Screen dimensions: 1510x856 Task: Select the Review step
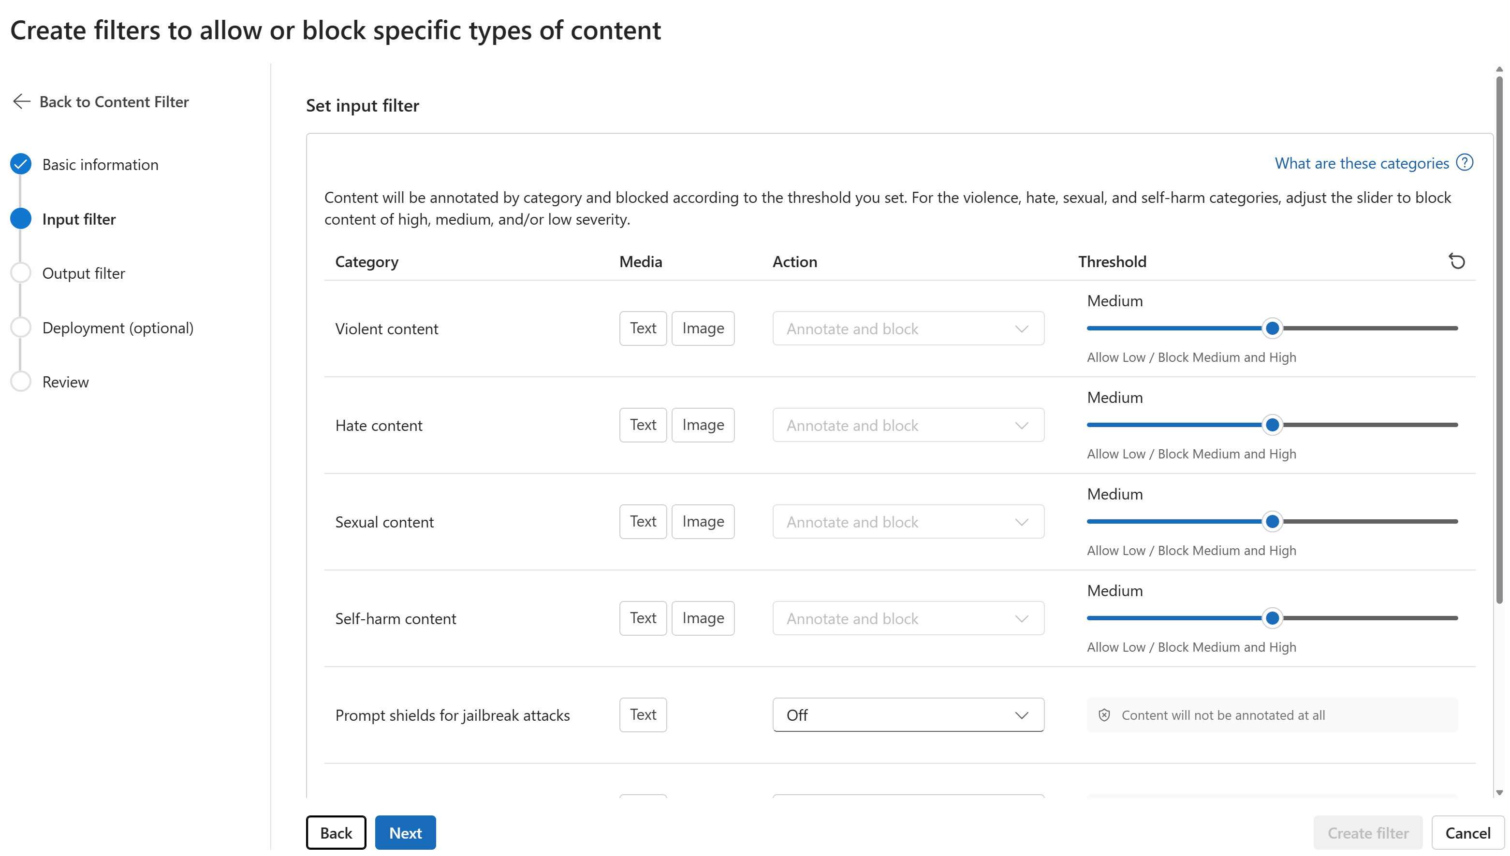[x=65, y=381]
